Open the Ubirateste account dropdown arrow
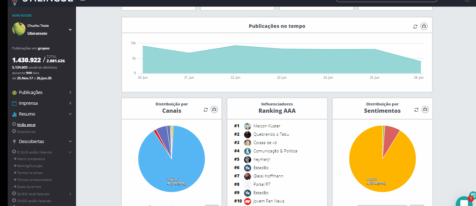The width and height of the screenshot is (476, 206). pos(70,30)
